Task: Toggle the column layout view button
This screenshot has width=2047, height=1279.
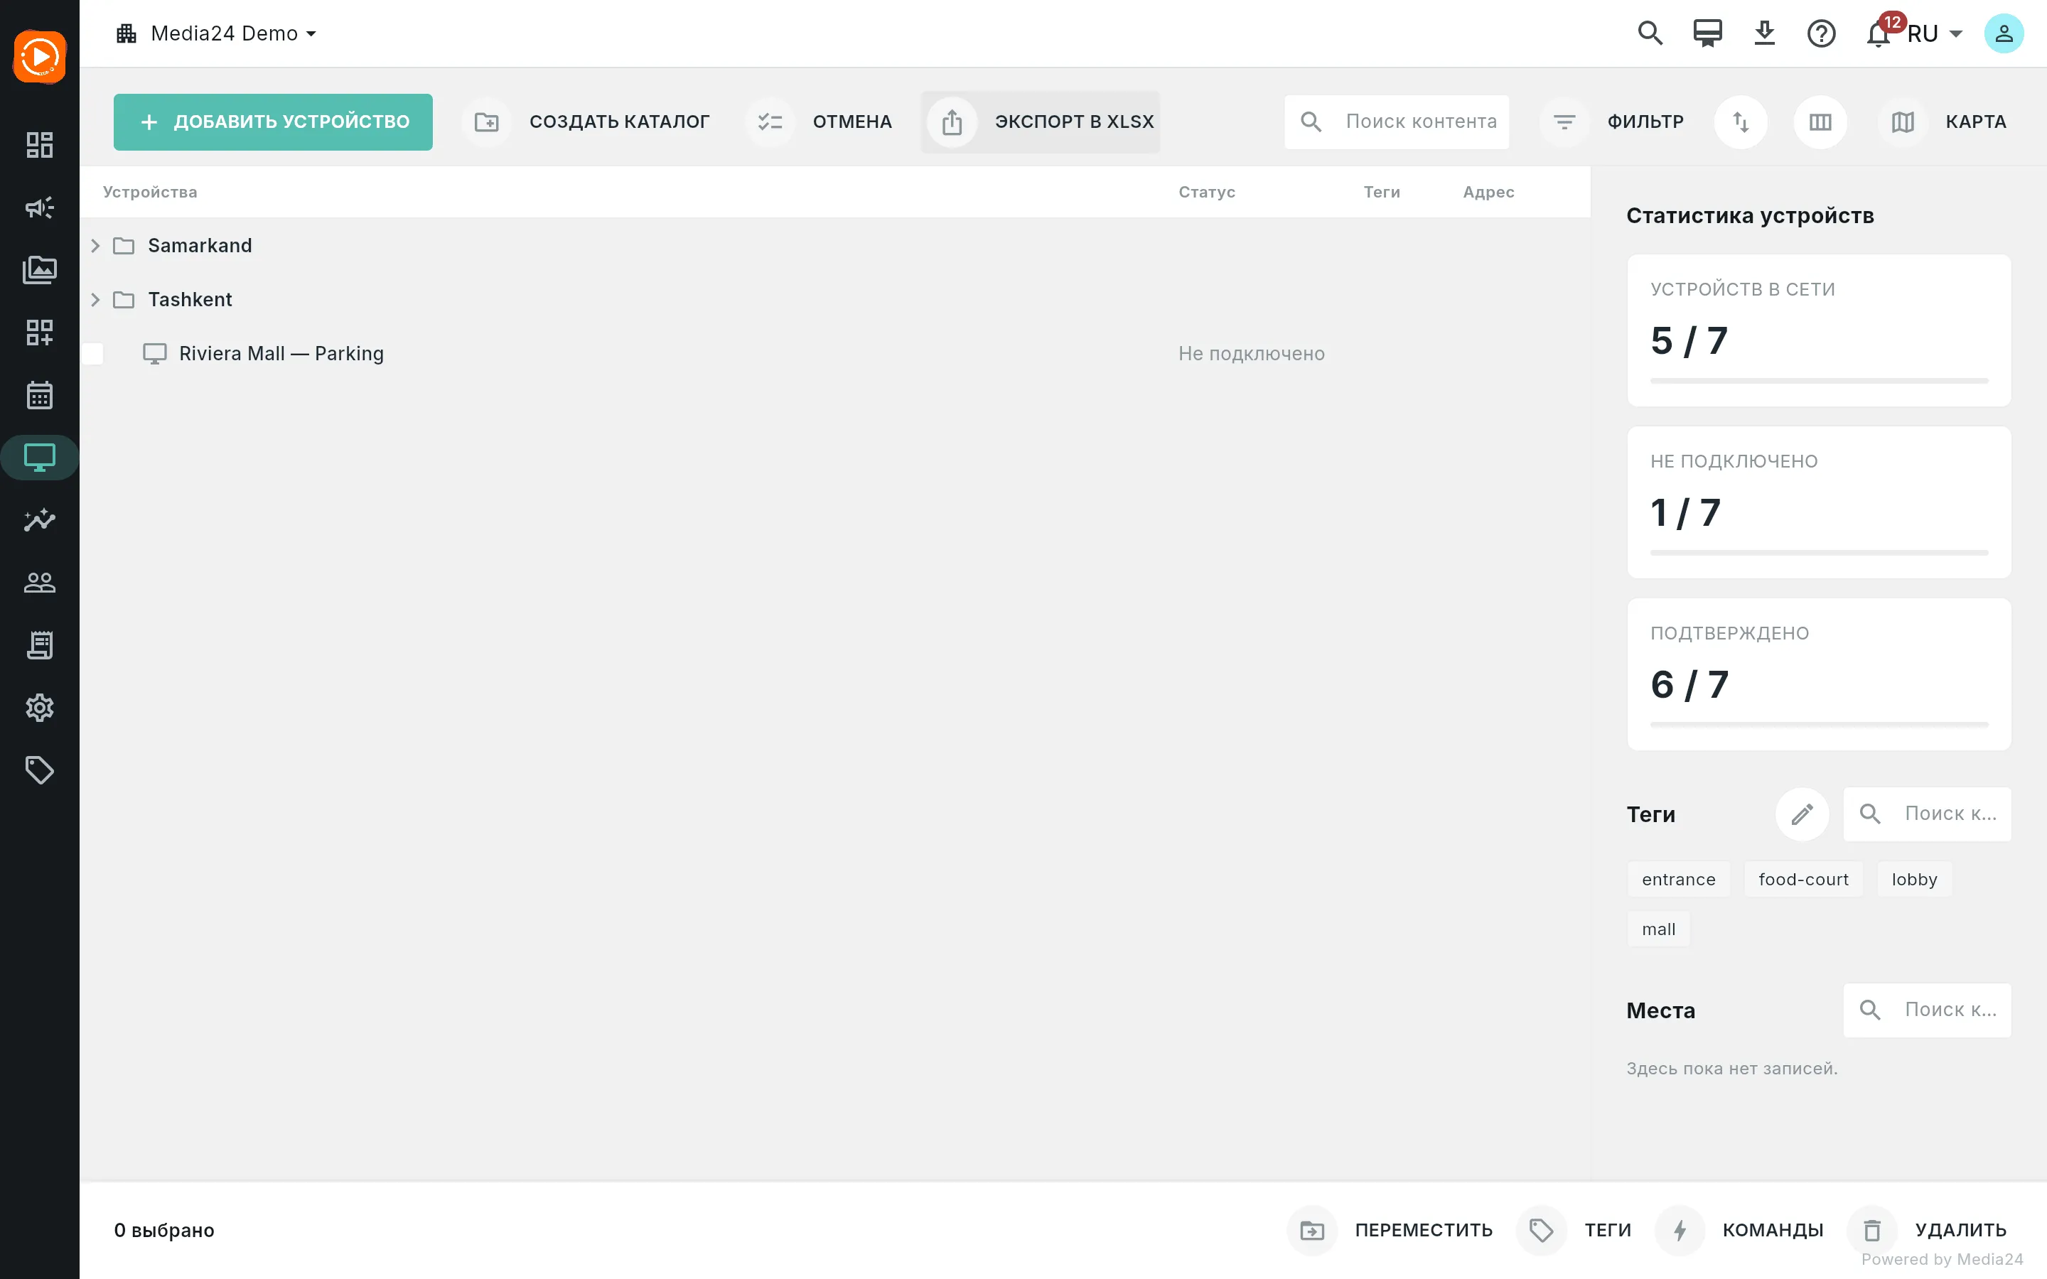Action: [x=1820, y=122]
